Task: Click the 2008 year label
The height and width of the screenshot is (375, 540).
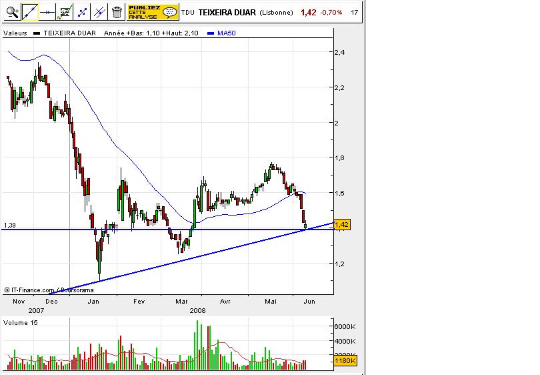Action: (197, 310)
